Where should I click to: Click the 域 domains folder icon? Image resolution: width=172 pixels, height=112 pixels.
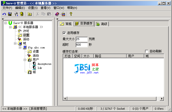pos(20,43)
